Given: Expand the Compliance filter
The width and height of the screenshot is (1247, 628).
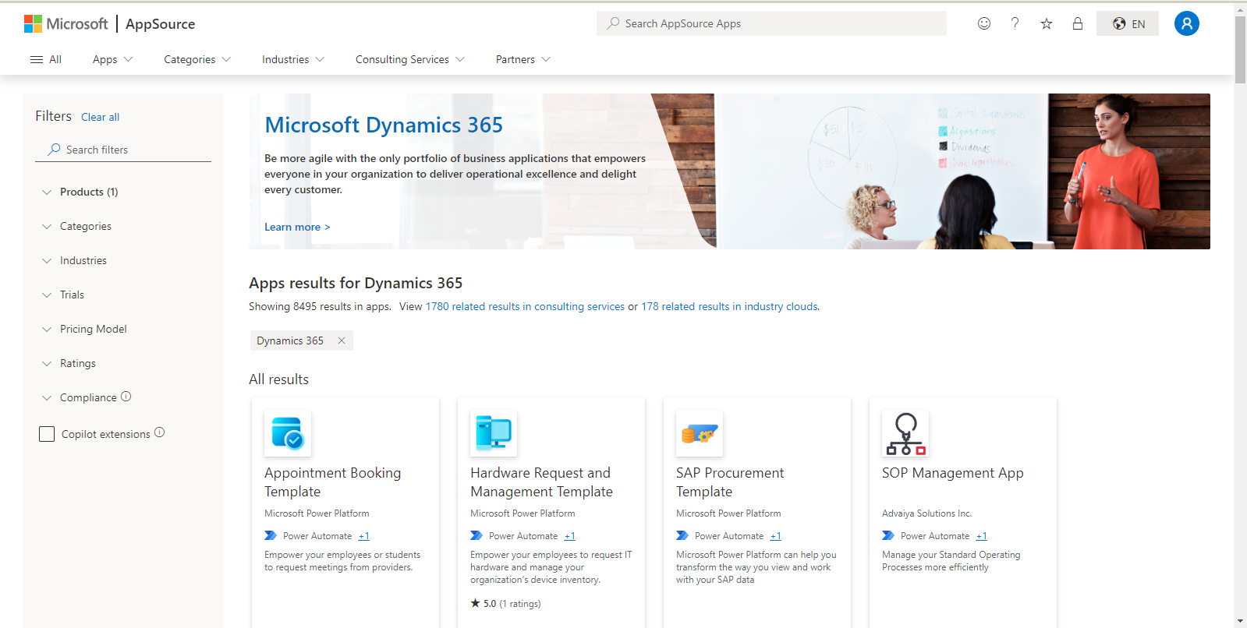Looking at the screenshot, I should (79, 397).
